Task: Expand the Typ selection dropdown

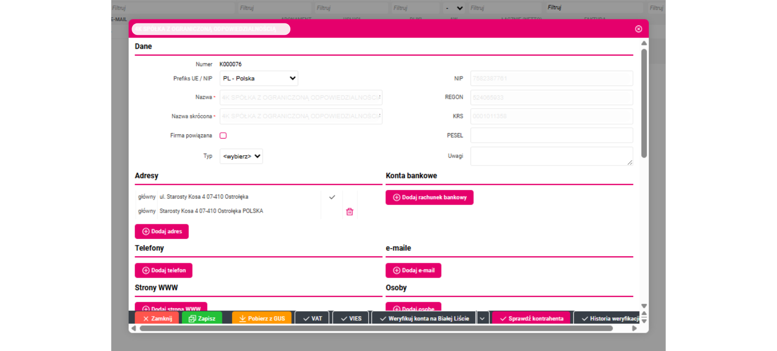Action: [241, 156]
